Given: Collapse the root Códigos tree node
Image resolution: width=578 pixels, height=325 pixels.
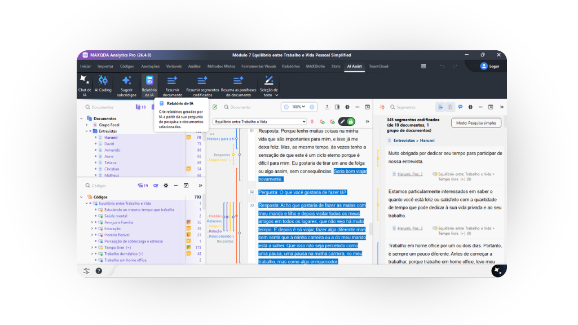Looking at the screenshot, I should click(81, 197).
